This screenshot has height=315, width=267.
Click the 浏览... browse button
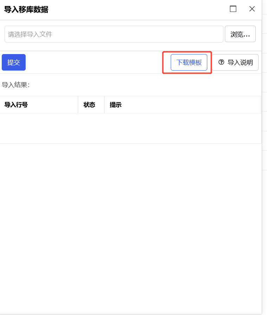(240, 34)
